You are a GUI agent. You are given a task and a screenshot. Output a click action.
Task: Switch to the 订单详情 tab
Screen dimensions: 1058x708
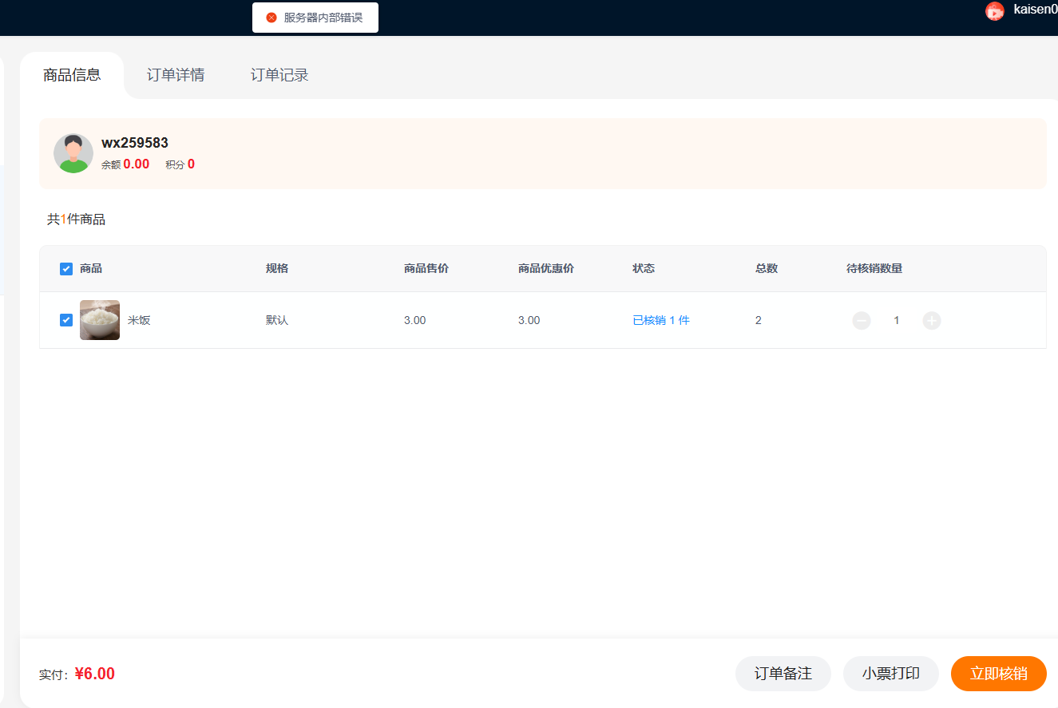click(x=176, y=75)
